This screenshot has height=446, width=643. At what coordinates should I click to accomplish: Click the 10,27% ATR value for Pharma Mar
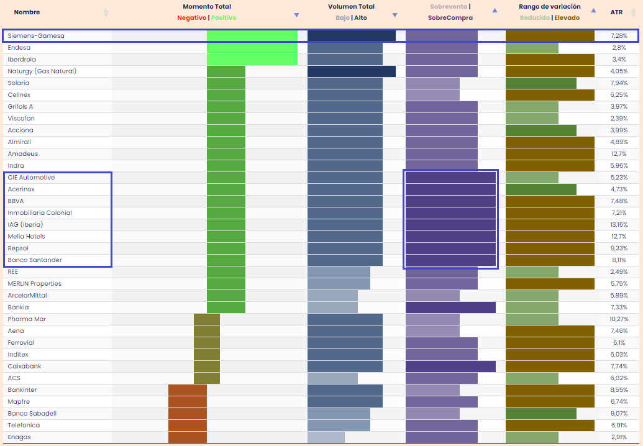[x=619, y=319]
